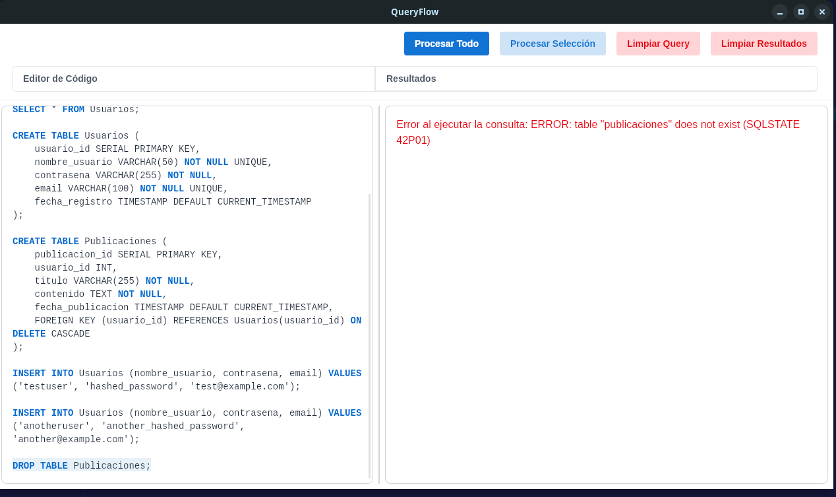Click the "'another@example.com');" line

coord(76,440)
